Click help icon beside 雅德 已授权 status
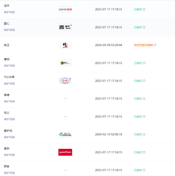The image size is (175, 176). pyautogui.click(x=144, y=99)
